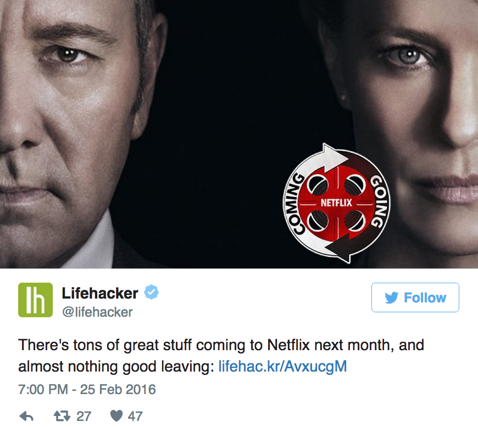View the 47 likes count
478x427 pixels.
pyautogui.click(x=135, y=416)
